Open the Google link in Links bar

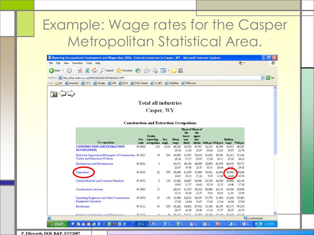[x=99, y=83]
